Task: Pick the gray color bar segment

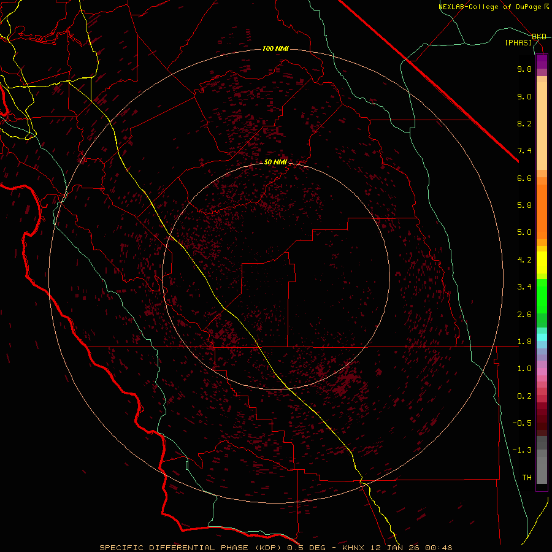Action: 542,461
